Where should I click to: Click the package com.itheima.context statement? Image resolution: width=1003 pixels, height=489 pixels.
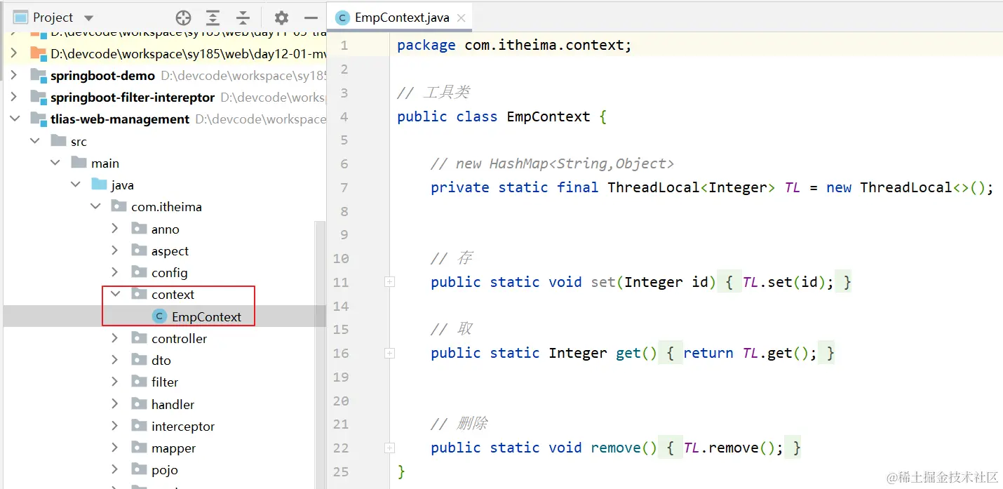(514, 45)
